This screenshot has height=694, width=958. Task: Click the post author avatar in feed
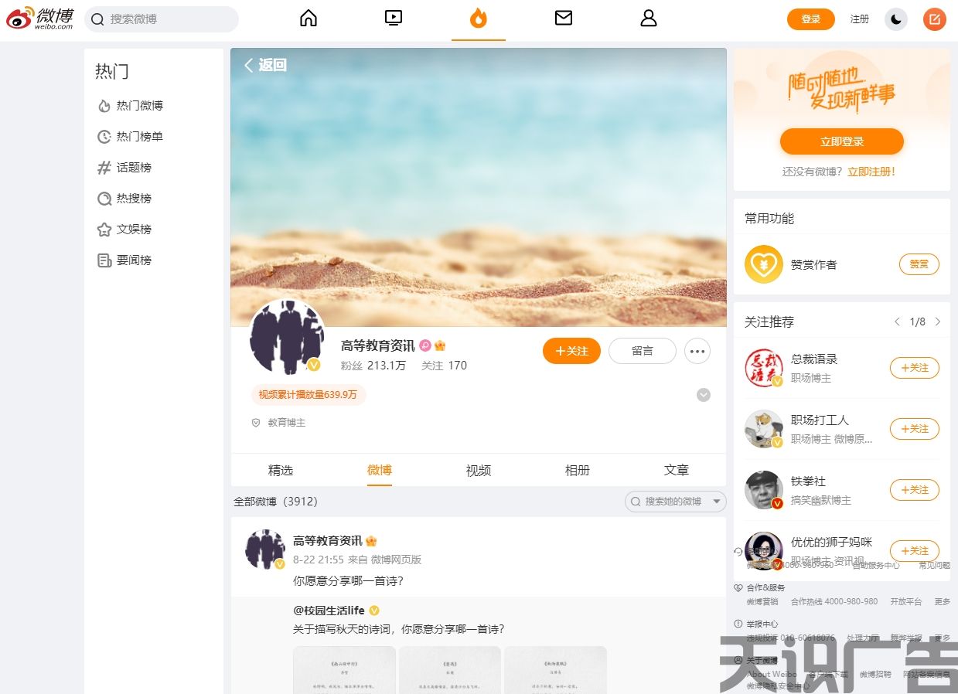pos(265,549)
